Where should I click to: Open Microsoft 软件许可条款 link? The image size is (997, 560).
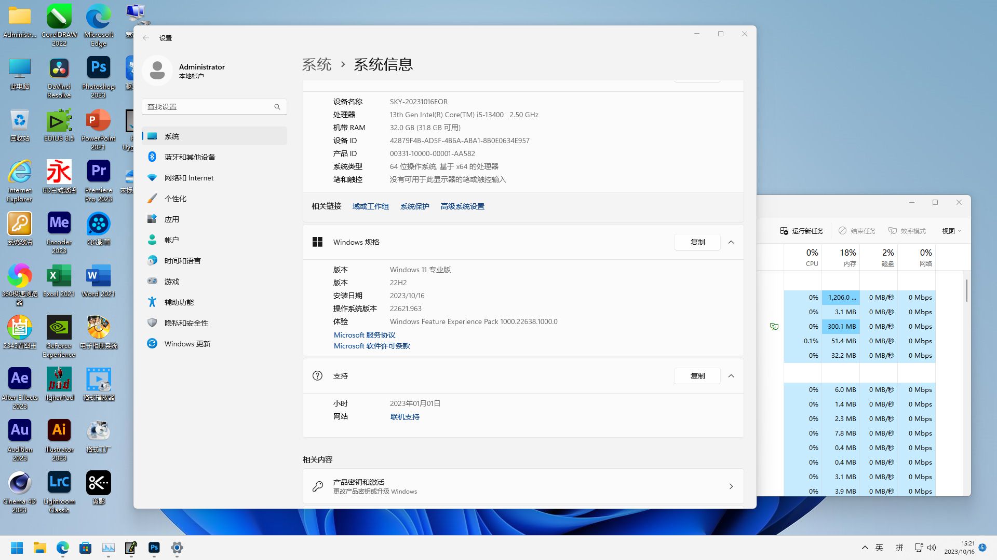[x=372, y=346]
